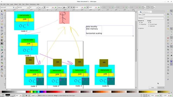Pick the cyan swatch in color palette
Viewport: 173px width, 97px height.
point(38,92)
